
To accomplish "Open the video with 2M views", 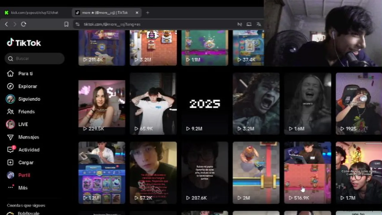I will [256, 173].
